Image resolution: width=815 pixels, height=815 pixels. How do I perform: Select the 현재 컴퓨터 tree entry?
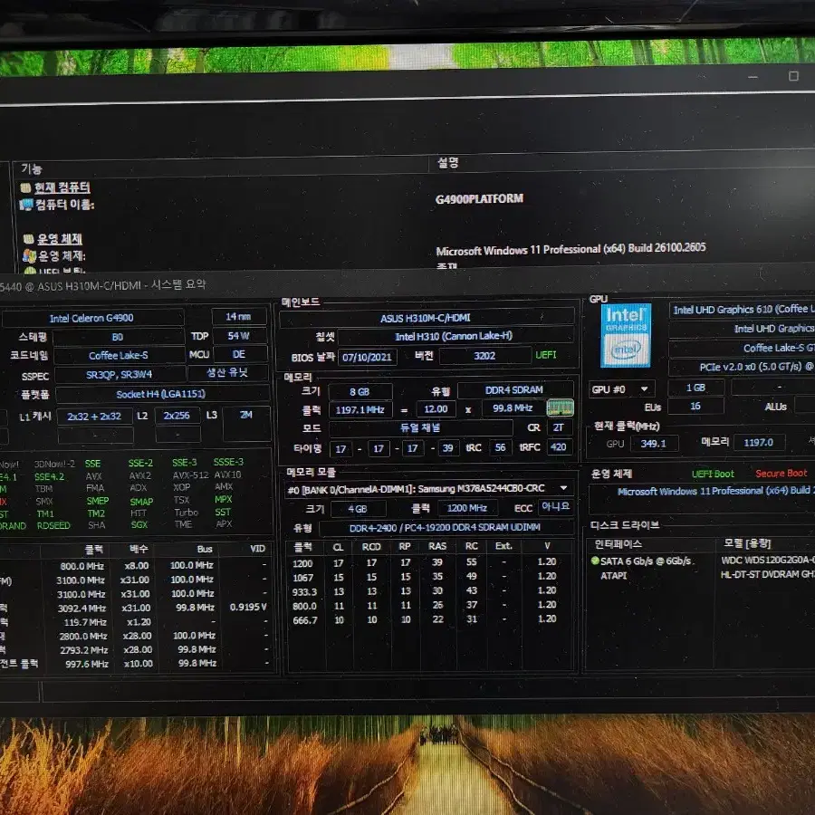pyautogui.click(x=62, y=187)
